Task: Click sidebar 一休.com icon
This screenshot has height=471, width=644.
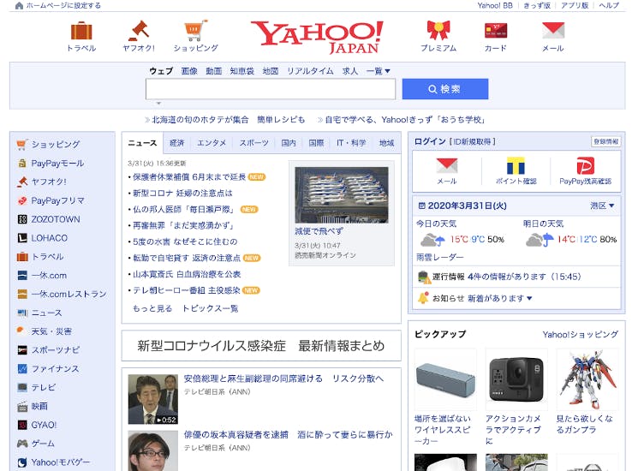Action: coord(22,275)
